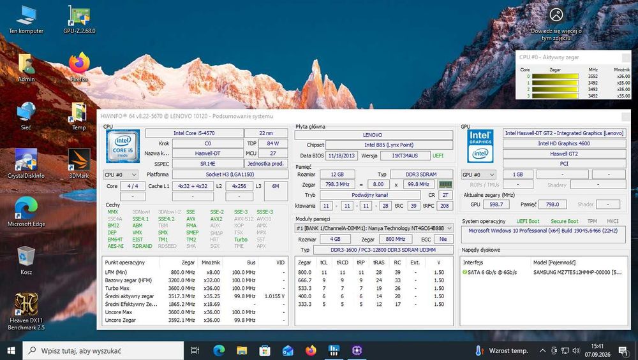Click the Meet Now tray icon
Image resolution: width=638 pixels, height=360 pixels.
pyautogui.click(x=554, y=350)
